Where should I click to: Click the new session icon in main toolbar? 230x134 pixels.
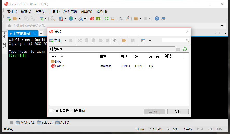point(9,19)
